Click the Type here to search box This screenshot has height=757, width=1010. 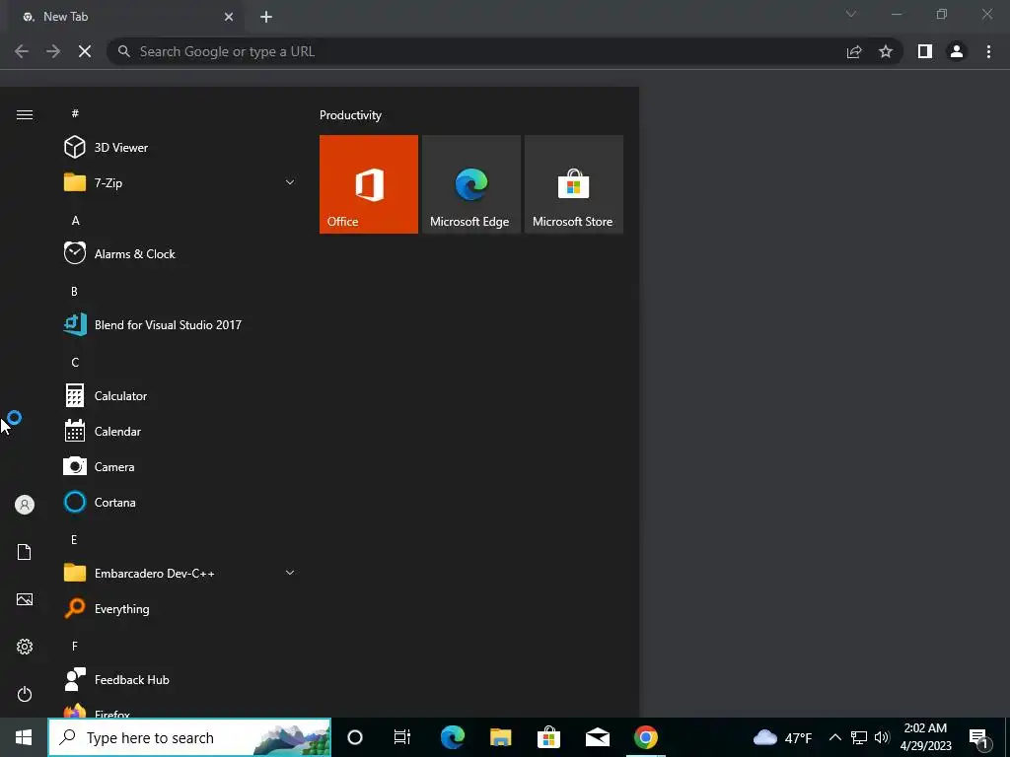(189, 737)
